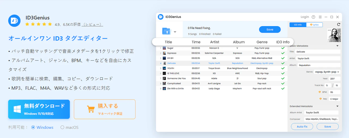Click the ID3Genius product logo on webpage
Screen dimensions: 349x138
(14, 20)
